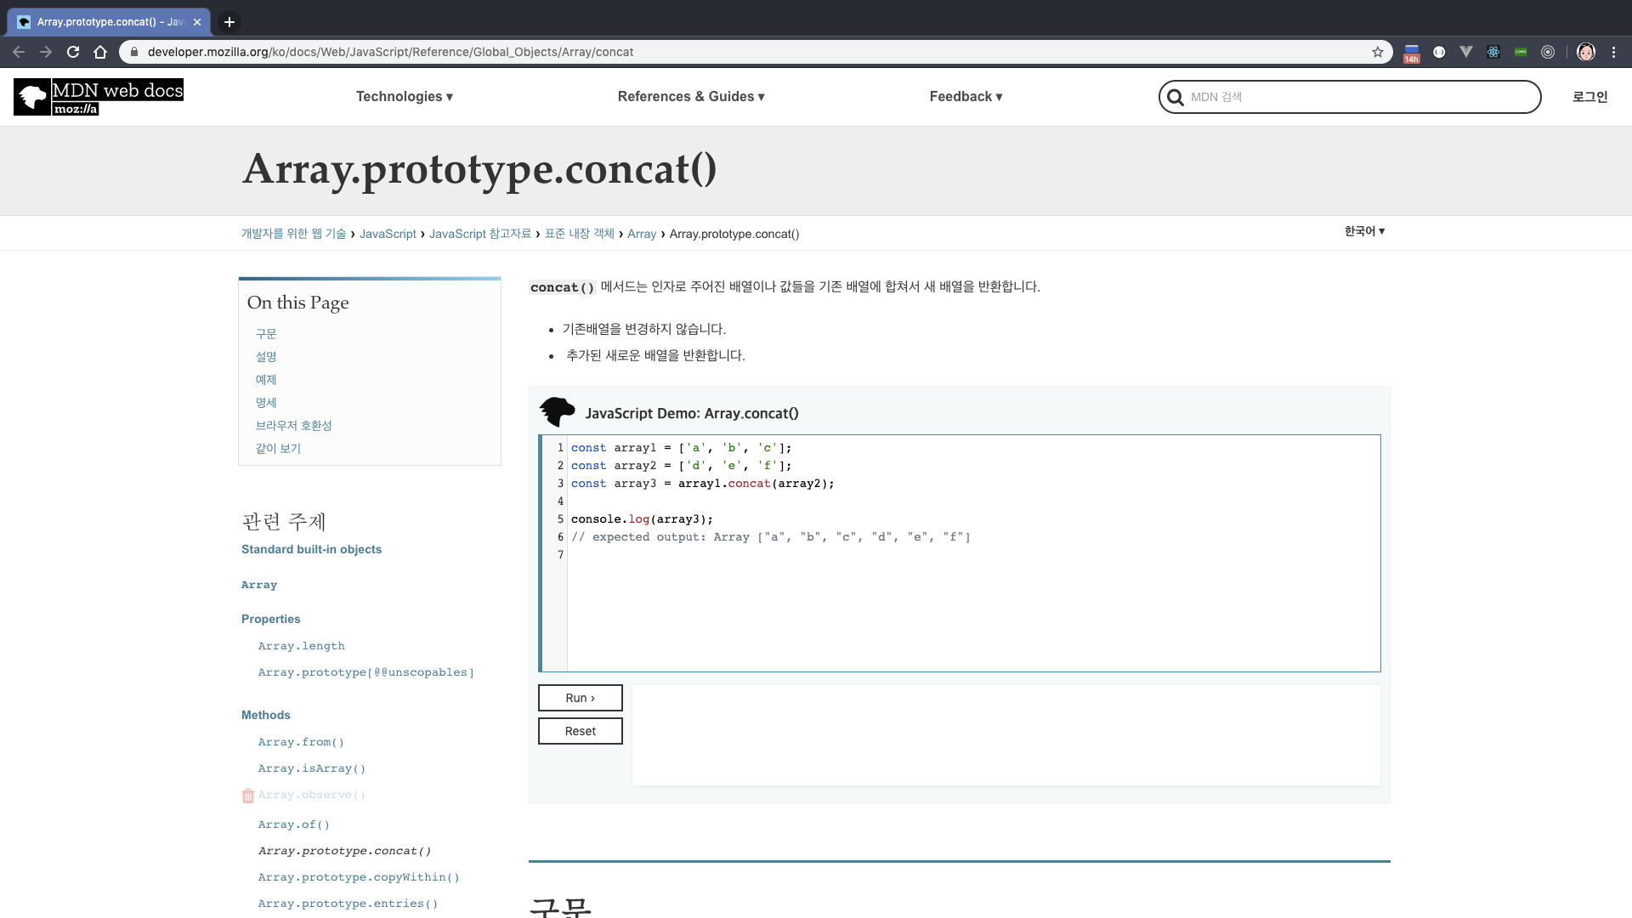The height and width of the screenshot is (918, 1632).
Task: Open Array.isArray() in sidebar
Action: coord(312,768)
